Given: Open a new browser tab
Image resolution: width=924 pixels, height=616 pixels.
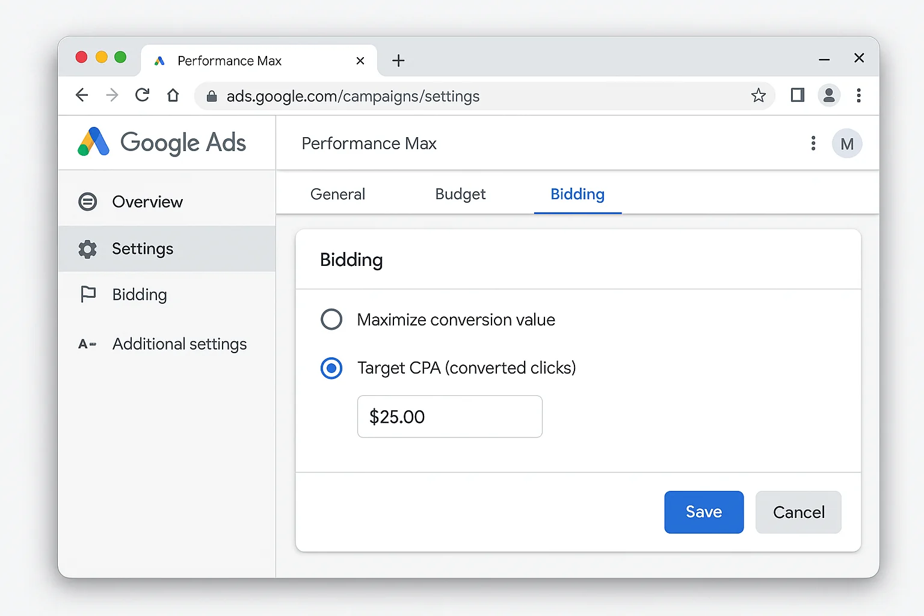Looking at the screenshot, I should (x=398, y=60).
